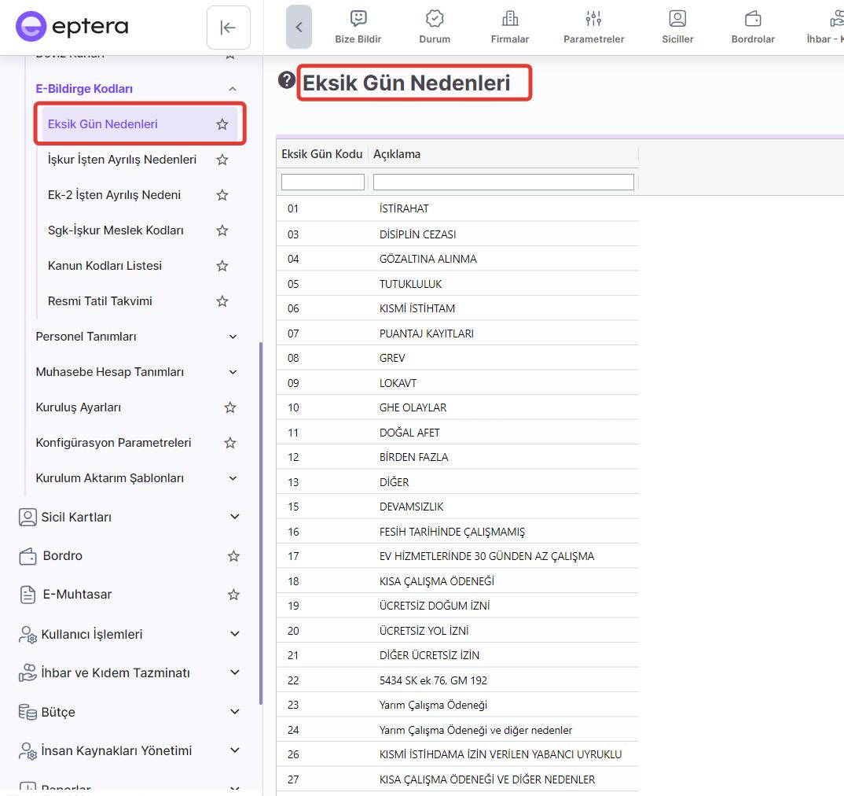Click the Siciller toolbar icon
The height and width of the screenshot is (796, 844).
coord(677,19)
